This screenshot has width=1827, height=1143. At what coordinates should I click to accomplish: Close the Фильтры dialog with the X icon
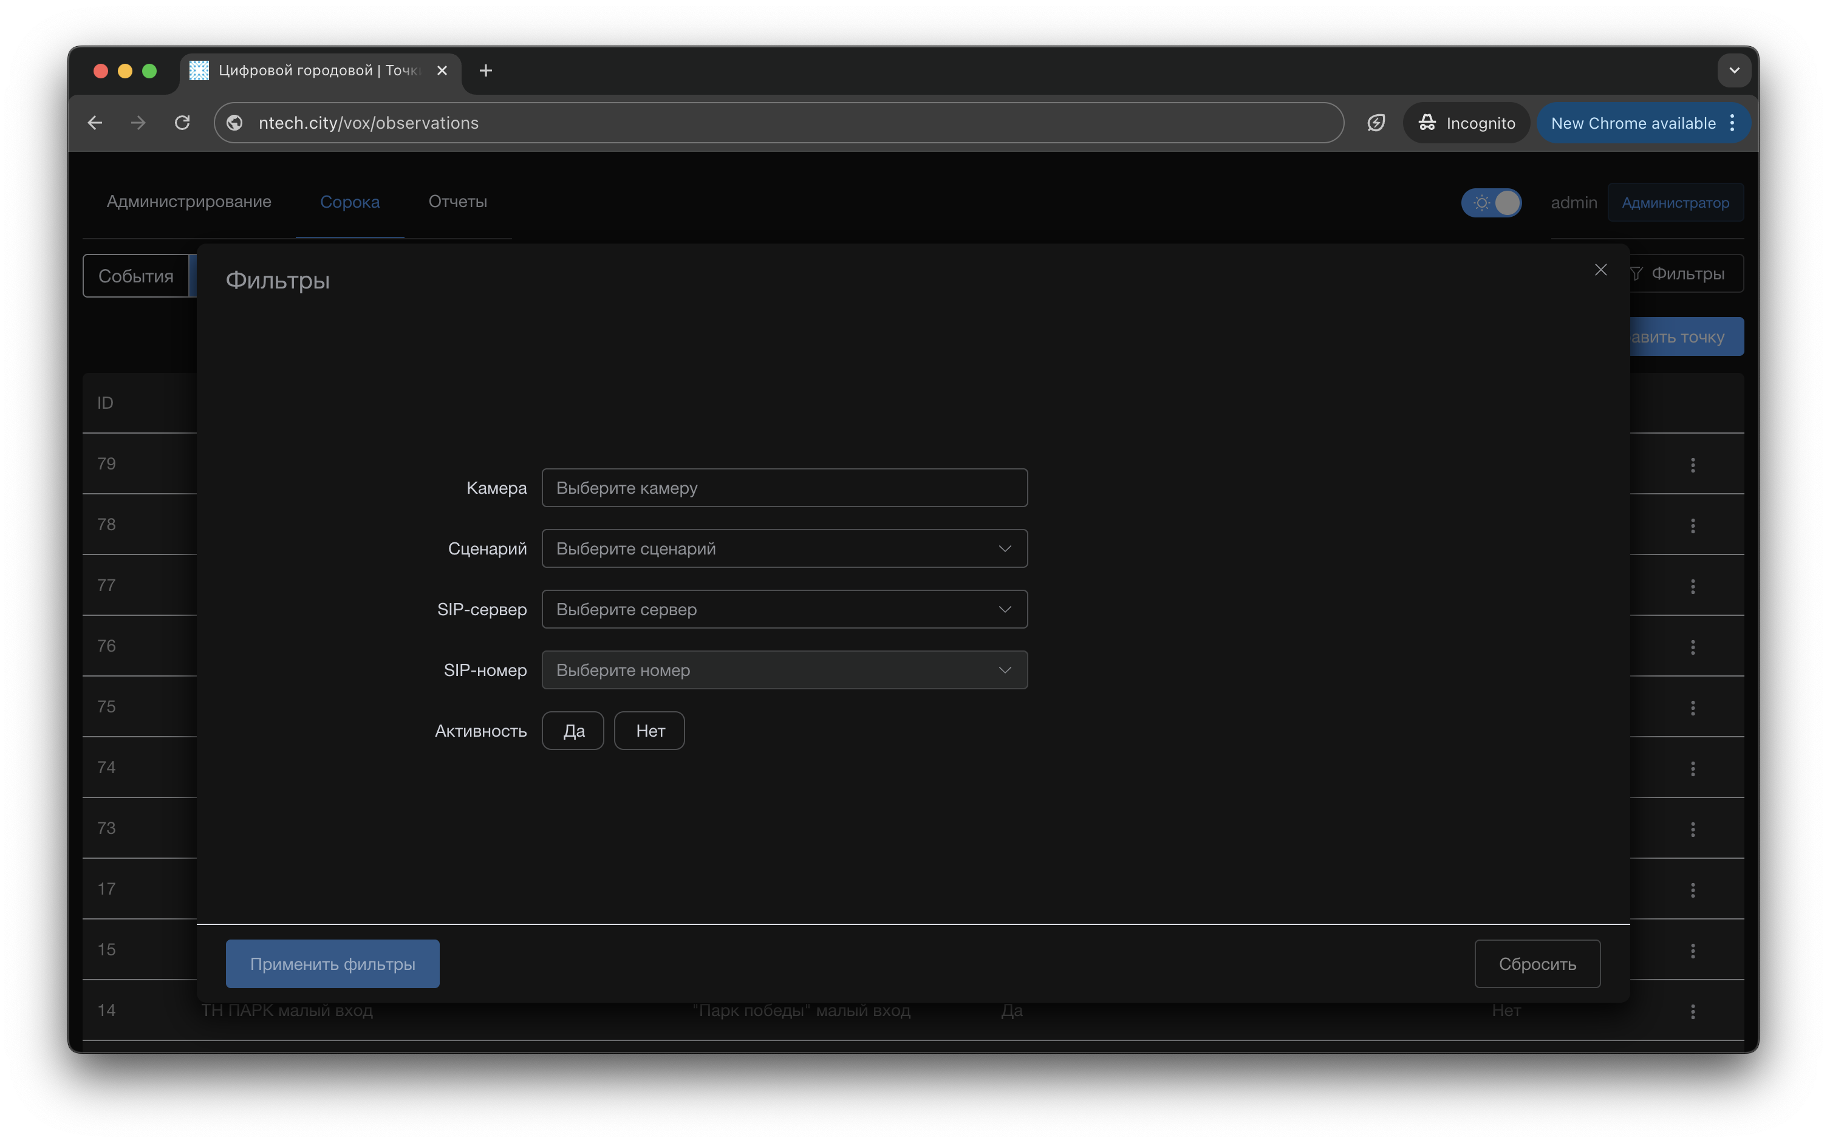1600,270
